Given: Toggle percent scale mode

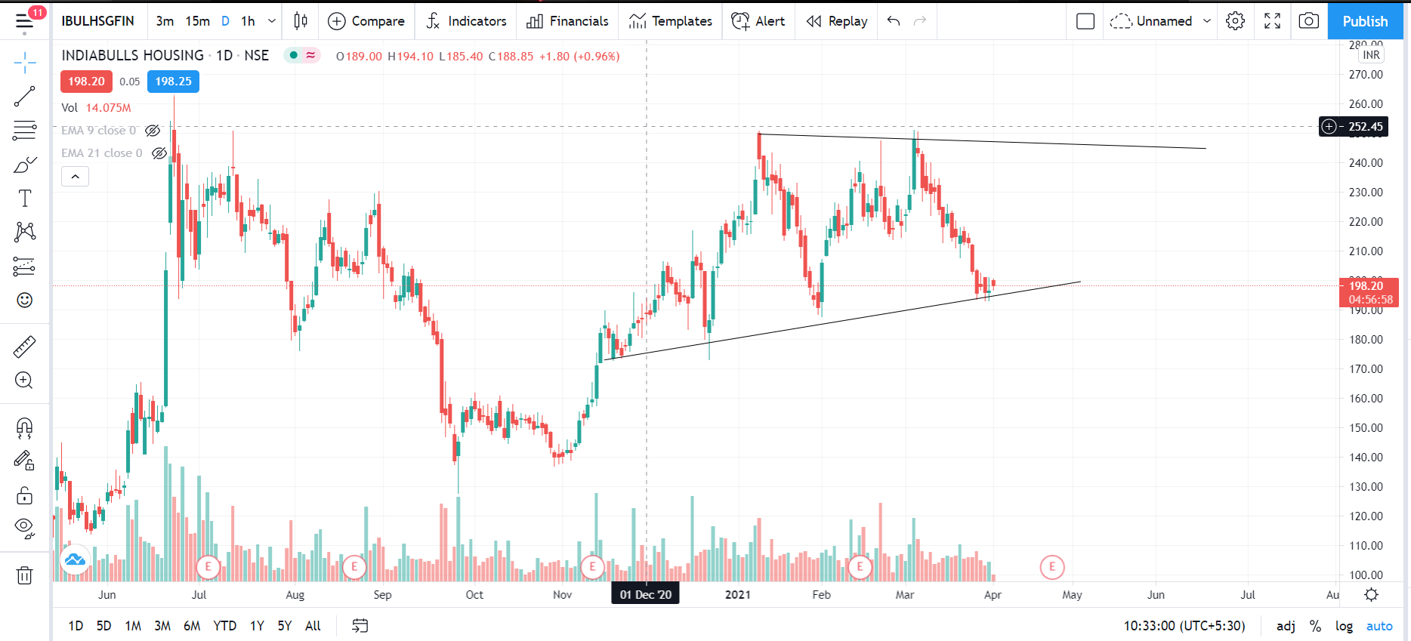Looking at the screenshot, I should tap(1316, 626).
